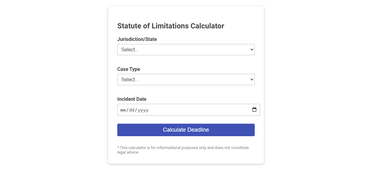Click Calculate Deadline to compute the deadline
The image size is (372, 182).
coord(186,129)
